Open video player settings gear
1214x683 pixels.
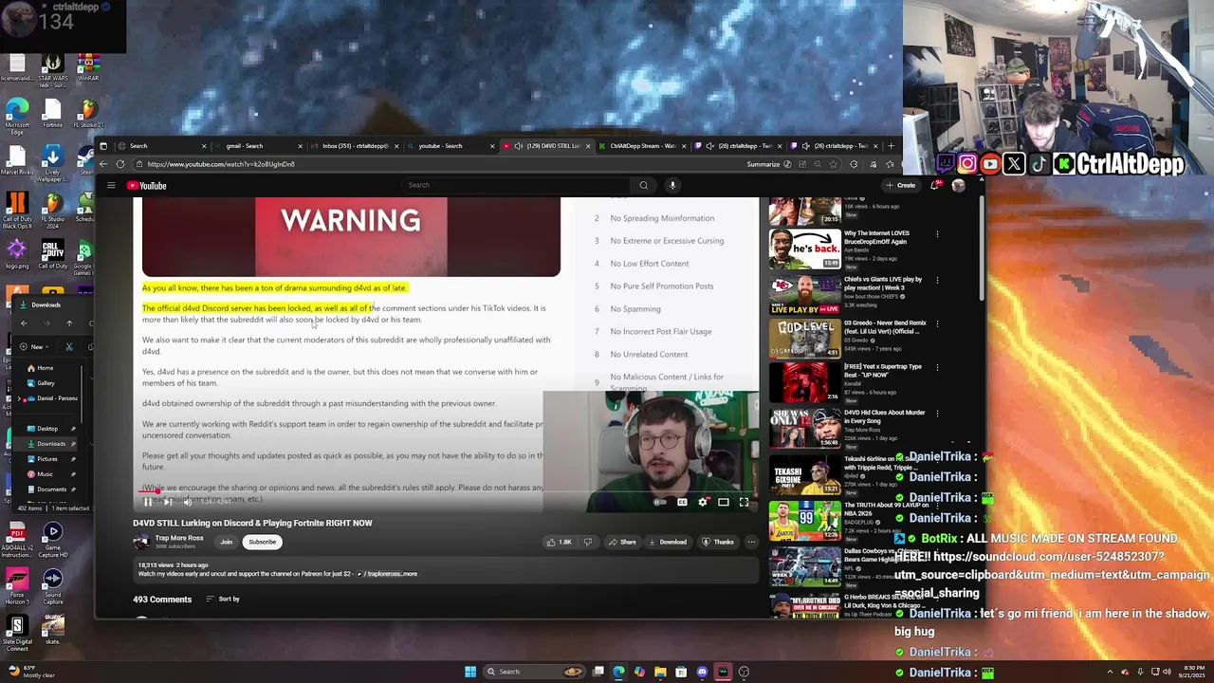click(703, 502)
